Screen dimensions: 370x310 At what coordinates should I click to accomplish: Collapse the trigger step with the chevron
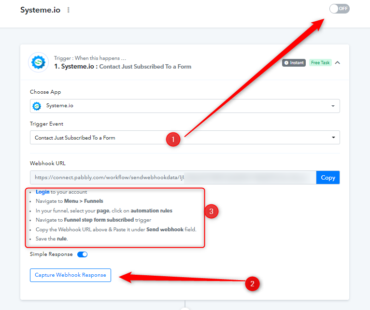click(x=338, y=62)
